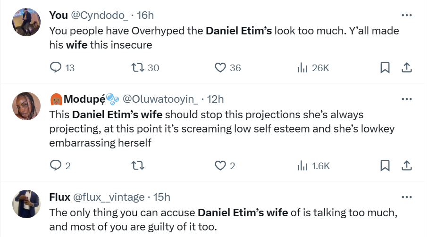Image resolution: width=428 pixels, height=237 pixels.
Task: Open more options on Flux's tweet
Action: tap(406, 196)
